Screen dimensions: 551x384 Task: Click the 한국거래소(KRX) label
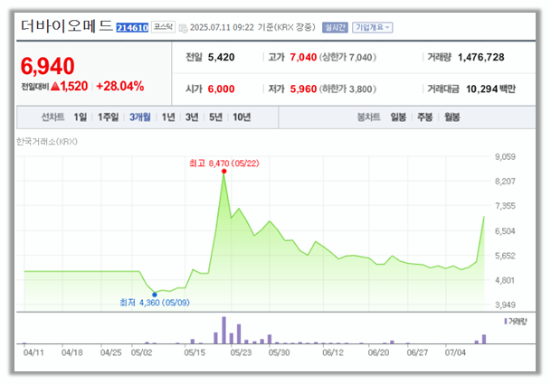click(x=47, y=142)
